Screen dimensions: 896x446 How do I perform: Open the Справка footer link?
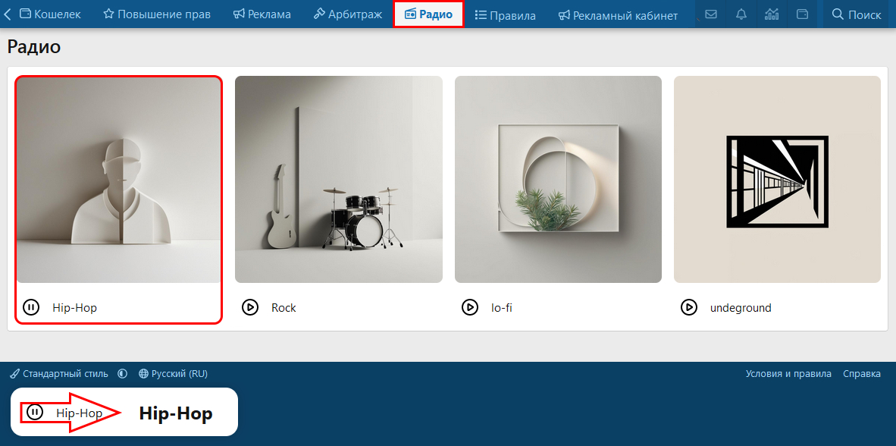click(862, 374)
